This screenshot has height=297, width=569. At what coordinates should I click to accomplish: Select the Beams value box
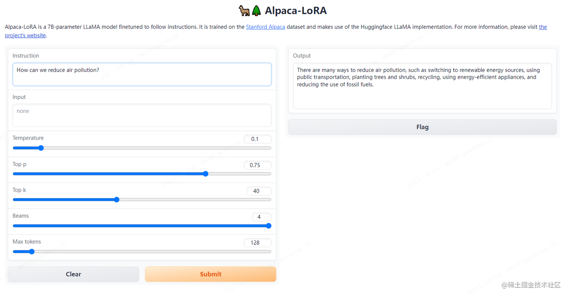pyautogui.click(x=261, y=217)
